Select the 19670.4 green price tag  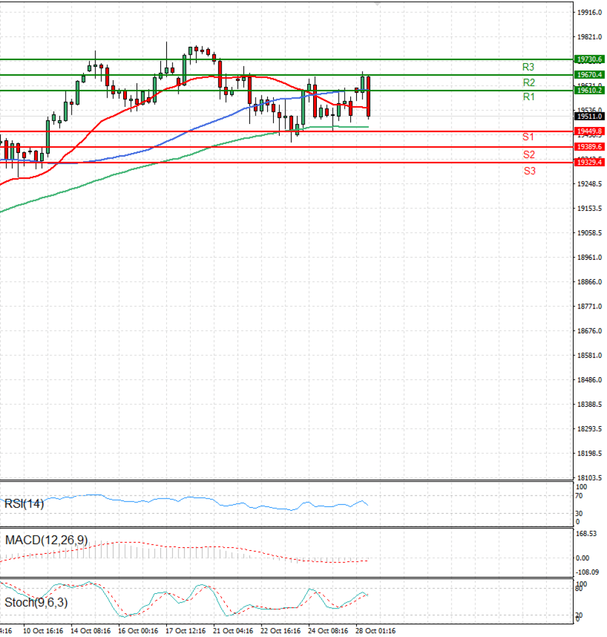pos(589,75)
